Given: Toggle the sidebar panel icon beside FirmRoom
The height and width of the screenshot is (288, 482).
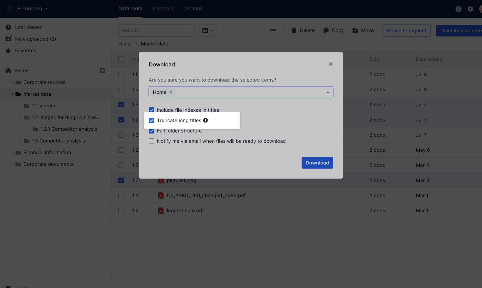Looking at the screenshot, I should (10, 9).
